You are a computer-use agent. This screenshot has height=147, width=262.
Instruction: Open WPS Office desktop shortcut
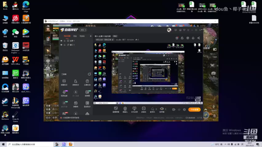click(x=15, y=61)
